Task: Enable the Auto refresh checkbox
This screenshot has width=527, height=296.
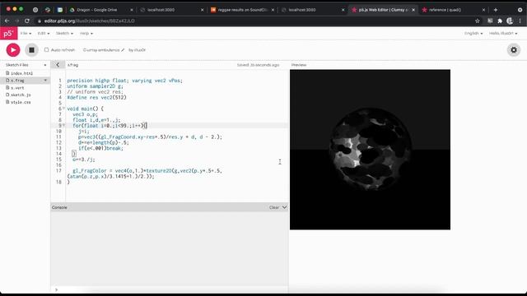Action: [x=46, y=49]
